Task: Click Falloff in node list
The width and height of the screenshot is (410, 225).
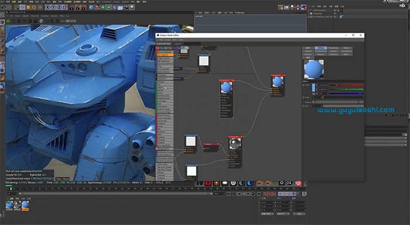Action: [165, 88]
